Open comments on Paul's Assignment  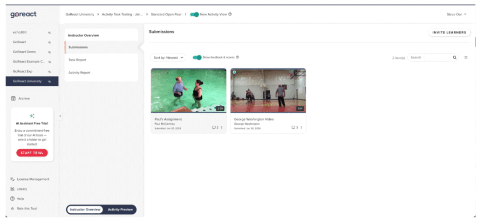pyautogui.click(x=215, y=127)
